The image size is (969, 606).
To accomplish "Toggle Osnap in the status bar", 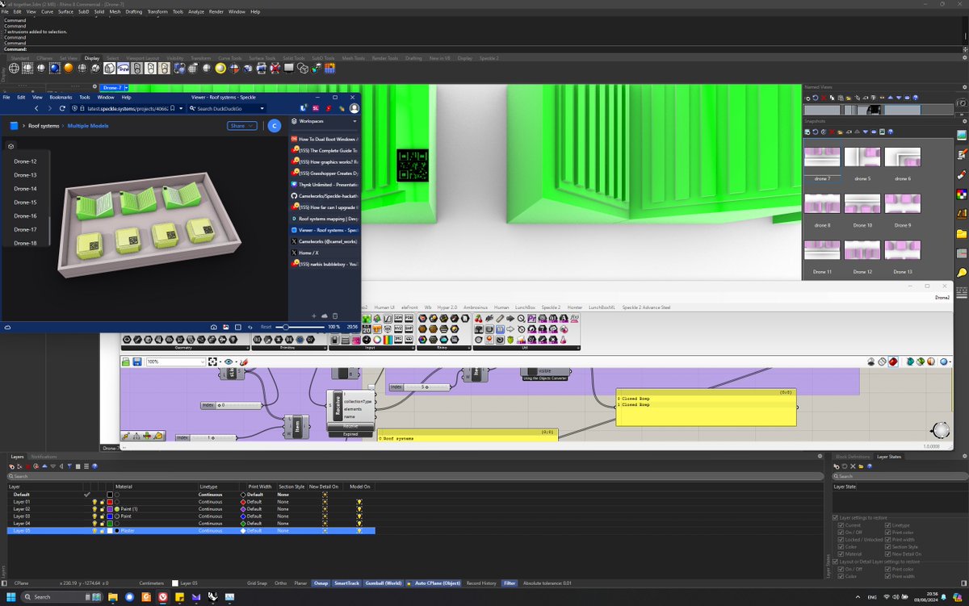I will (321, 583).
